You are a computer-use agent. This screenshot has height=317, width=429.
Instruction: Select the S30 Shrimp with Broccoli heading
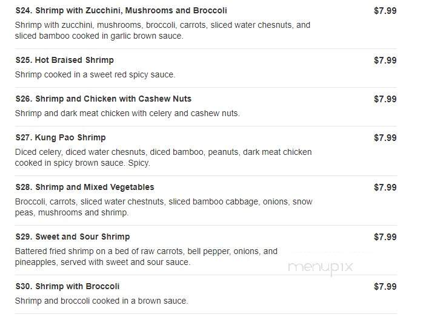click(x=67, y=286)
